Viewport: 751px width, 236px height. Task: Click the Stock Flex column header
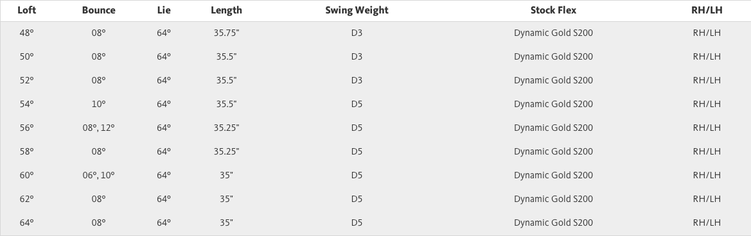click(553, 10)
